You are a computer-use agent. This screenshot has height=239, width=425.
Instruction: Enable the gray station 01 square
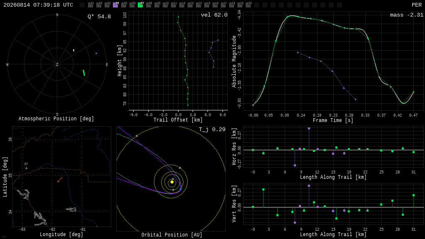coord(90,5)
